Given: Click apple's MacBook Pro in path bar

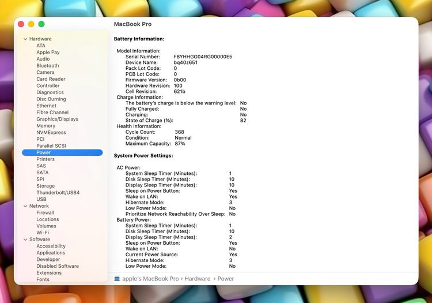Looking at the screenshot, I should [150, 279].
